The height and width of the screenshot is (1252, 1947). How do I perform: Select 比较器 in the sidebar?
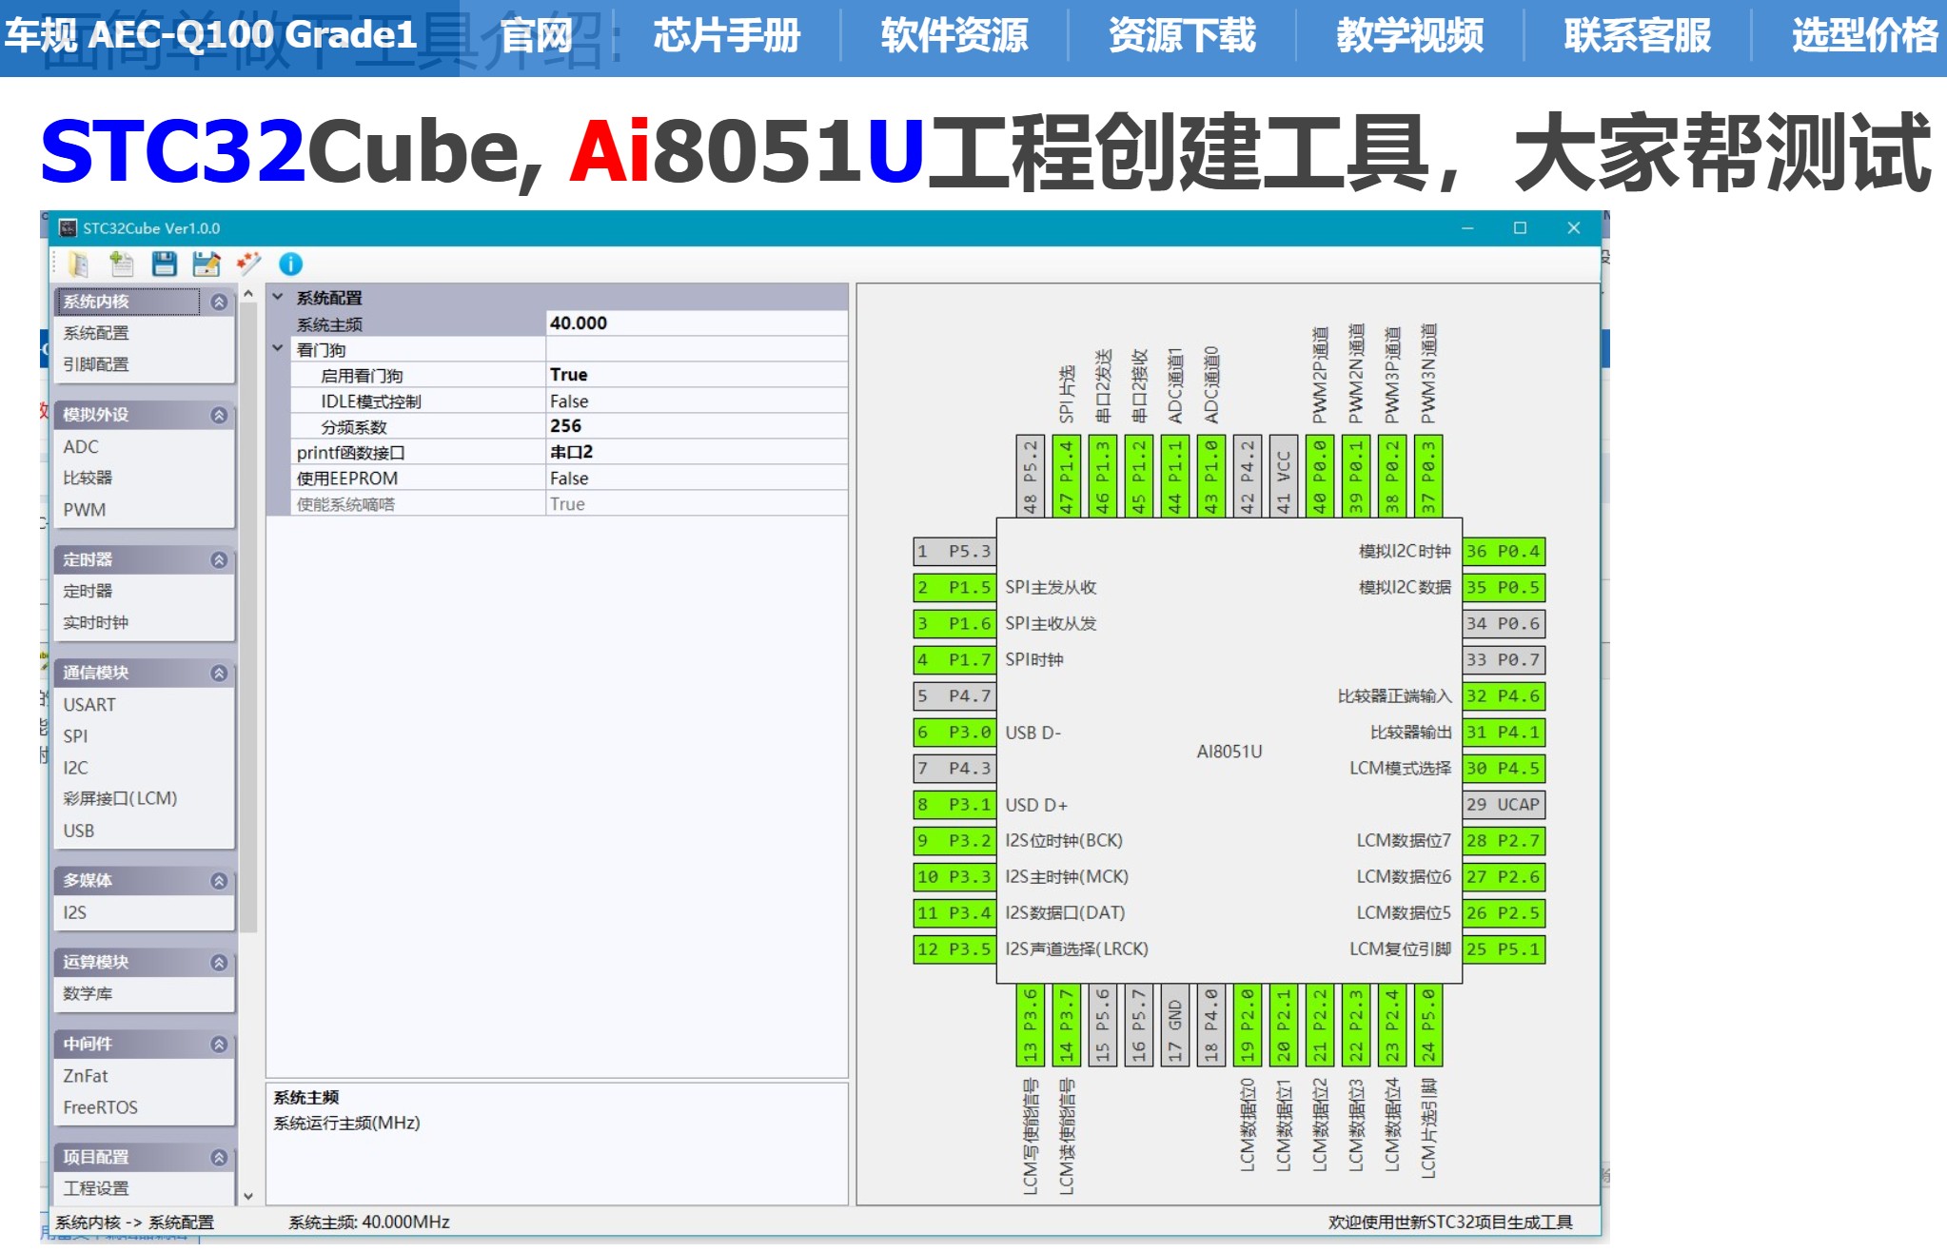click(88, 478)
